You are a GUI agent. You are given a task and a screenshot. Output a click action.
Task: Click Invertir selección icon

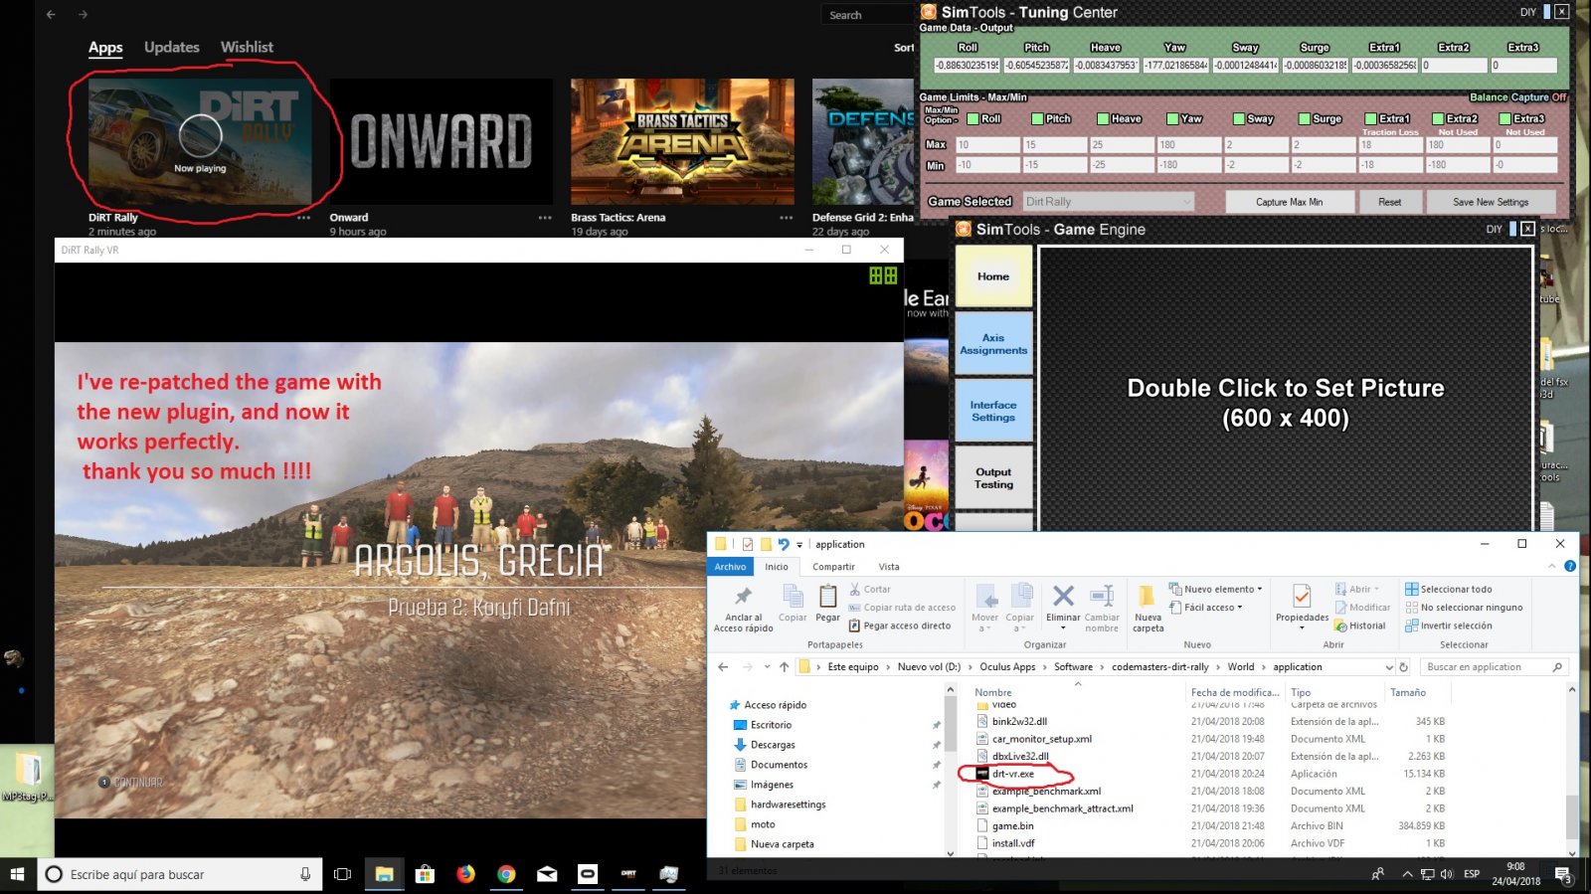tap(1411, 626)
